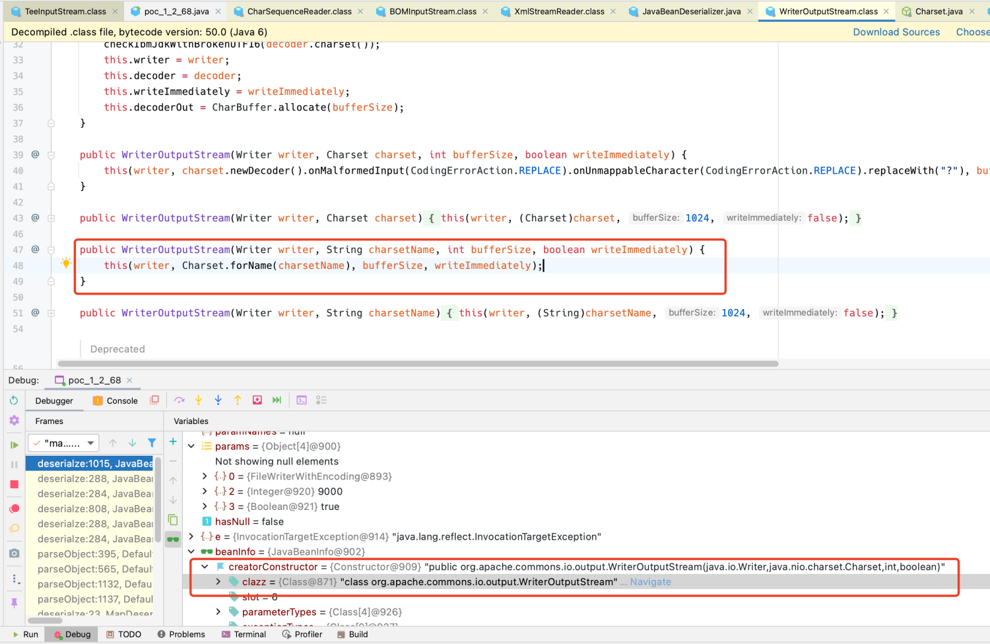Toggle the frames filter funnel icon
The image size is (990, 644).
point(152,443)
